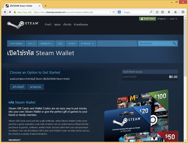Select the เดโม demos tab
This screenshot has width=188, height=143.
click(60, 43)
